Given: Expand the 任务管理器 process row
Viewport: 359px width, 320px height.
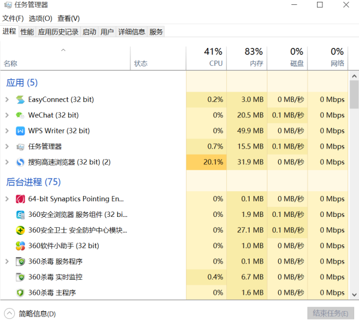Looking at the screenshot, I should pos(7,146).
